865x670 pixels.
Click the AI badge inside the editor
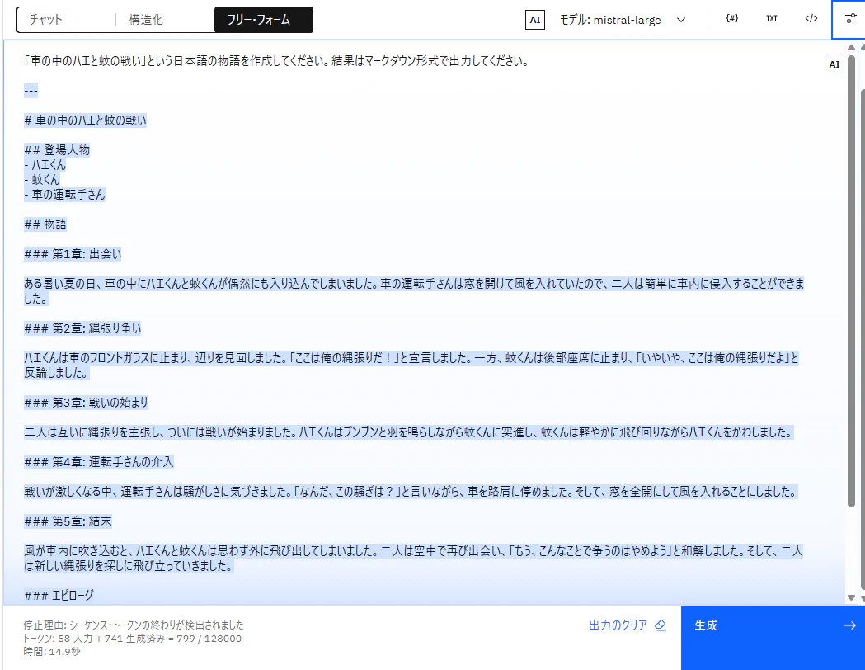click(x=834, y=64)
